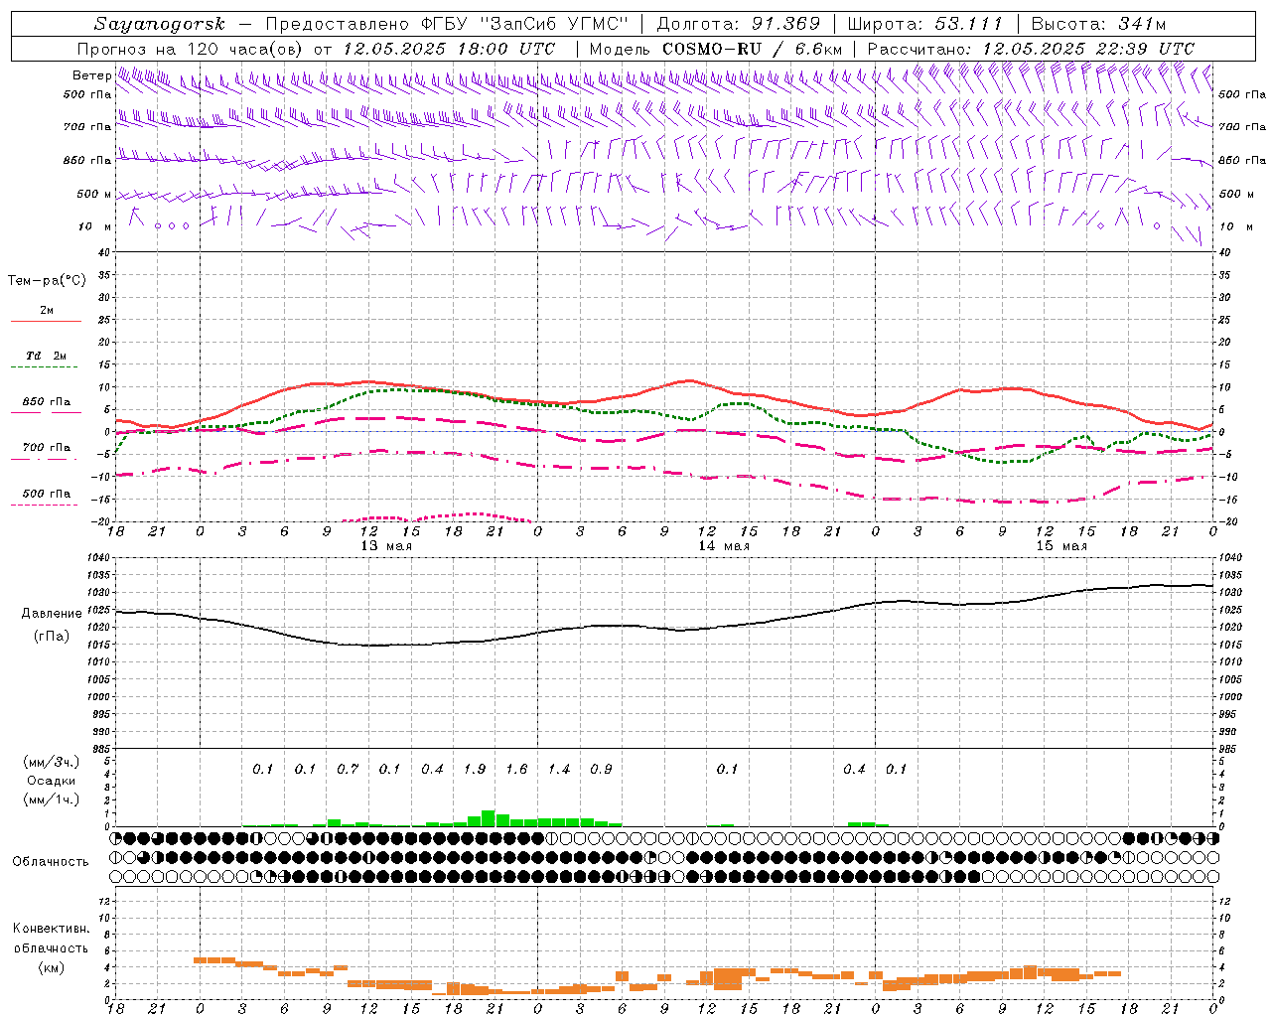Click the "Долгота: 91.369" header field
The height and width of the screenshot is (1017, 1271).
coord(739,24)
